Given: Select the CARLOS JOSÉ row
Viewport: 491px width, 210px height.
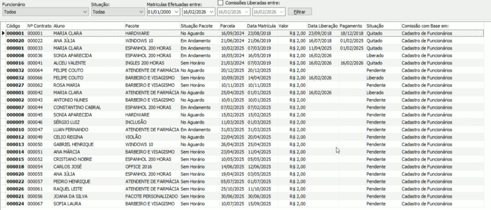Looking at the screenshot, I should click(245, 166).
